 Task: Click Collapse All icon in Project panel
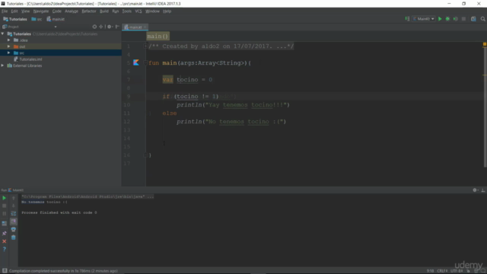point(101,27)
